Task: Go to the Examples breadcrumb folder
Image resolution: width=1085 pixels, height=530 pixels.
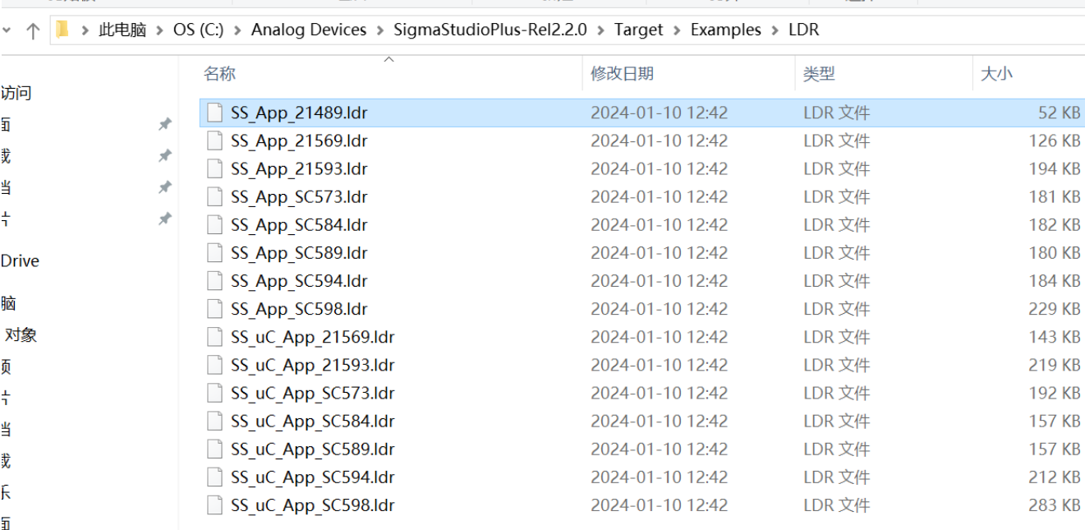Action: coord(726,30)
